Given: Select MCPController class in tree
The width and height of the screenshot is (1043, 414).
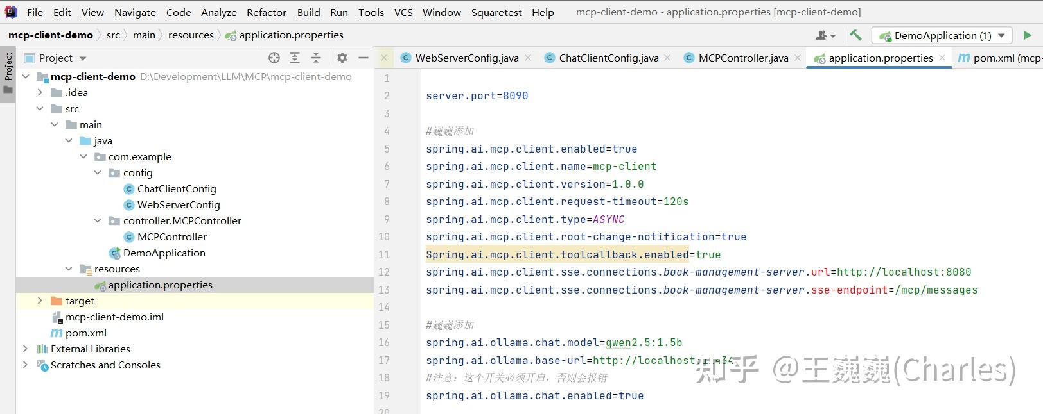Looking at the screenshot, I should (172, 236).
